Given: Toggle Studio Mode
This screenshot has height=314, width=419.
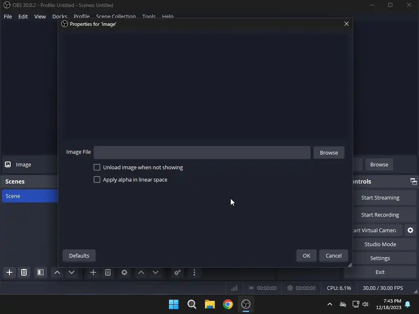Looking at the screenshot, I should (385, 244).
